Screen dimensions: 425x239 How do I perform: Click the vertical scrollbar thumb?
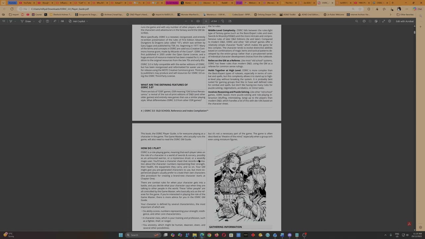tap(414, 32)
